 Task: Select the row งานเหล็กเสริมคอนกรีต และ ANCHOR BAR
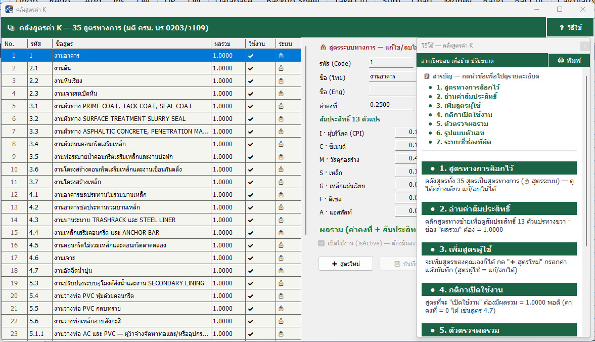coord(151,233)
